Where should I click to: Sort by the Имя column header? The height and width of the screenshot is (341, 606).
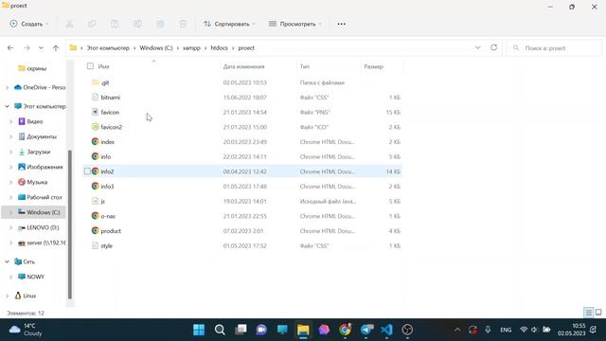point(103,66)
